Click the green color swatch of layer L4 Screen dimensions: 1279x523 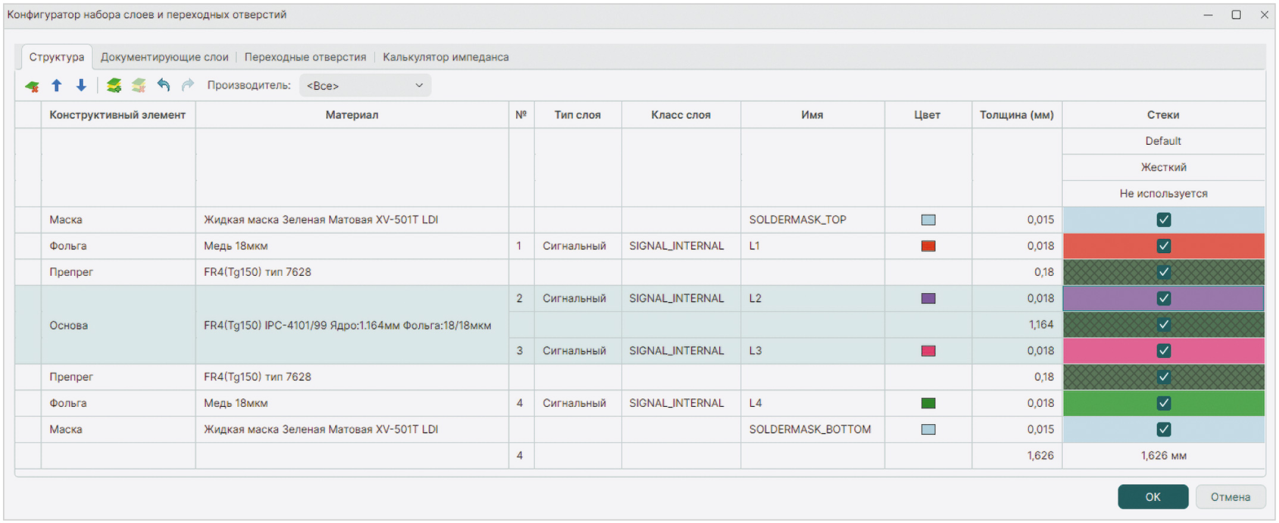click(x=928, y=403)
